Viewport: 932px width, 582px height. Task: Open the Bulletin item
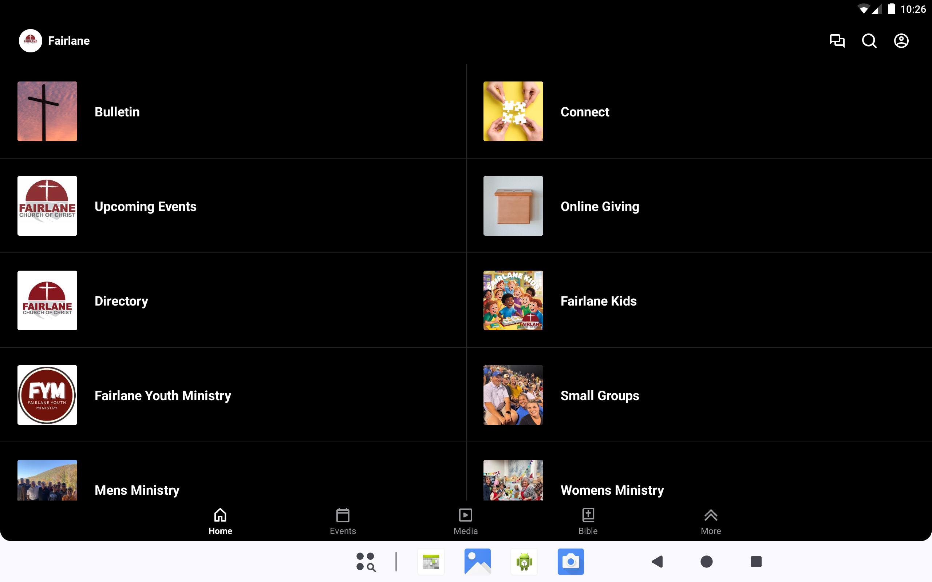tap(117, 112)
